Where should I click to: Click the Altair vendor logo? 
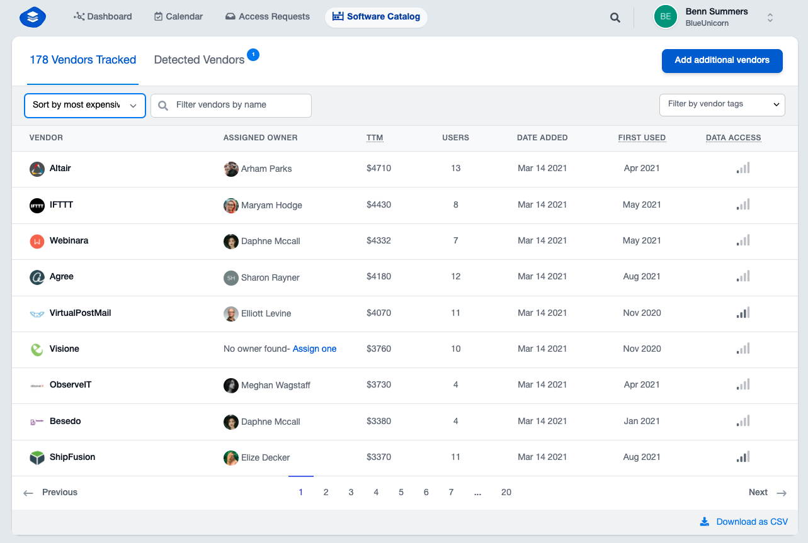[x=37, y=169]
